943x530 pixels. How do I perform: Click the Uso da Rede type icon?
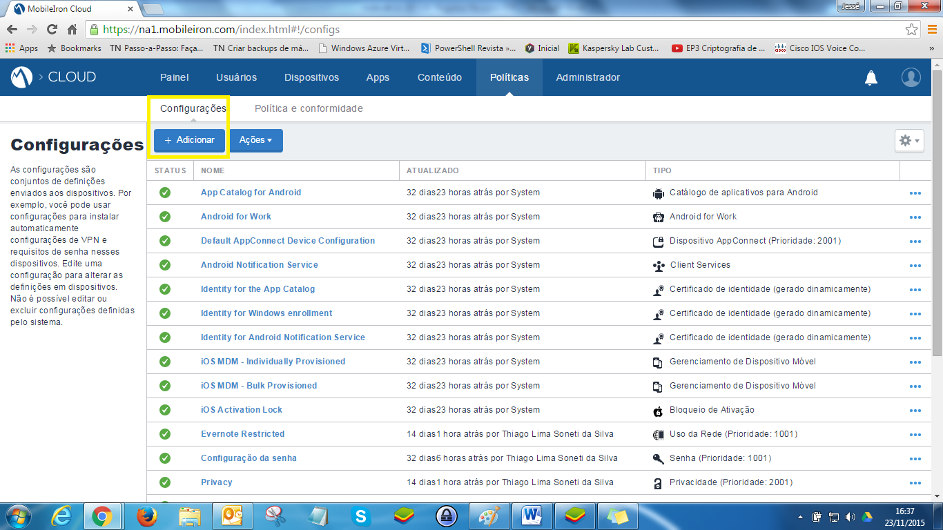pyautogui.click(x=658, y=435)
